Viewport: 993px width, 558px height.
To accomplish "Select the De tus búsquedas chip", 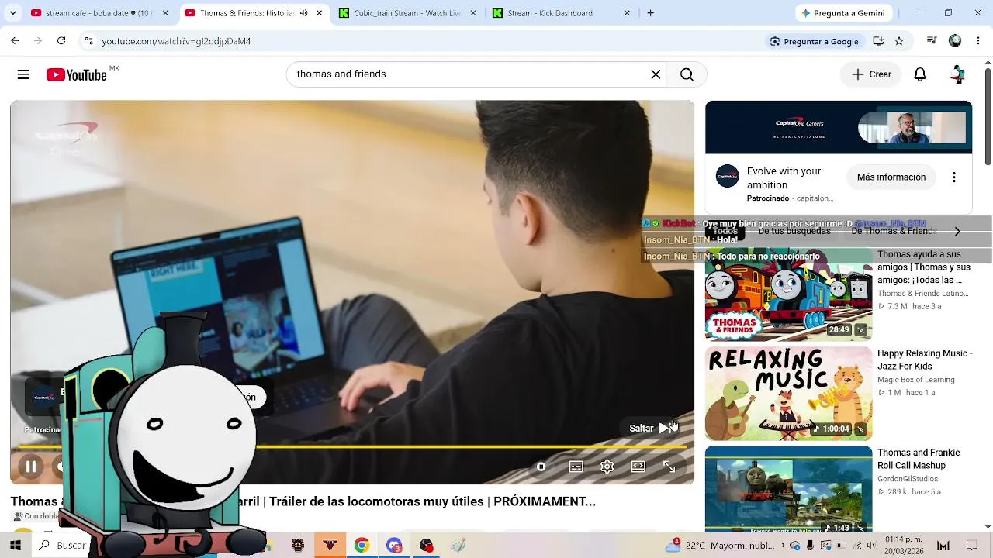I will coord(794,231).
